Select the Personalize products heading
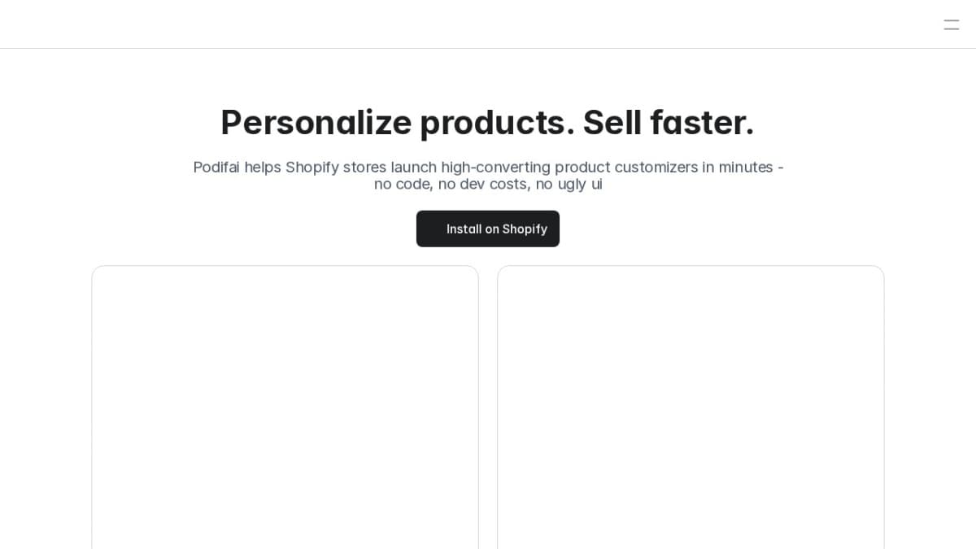976x549 pixels. point(488,123)
